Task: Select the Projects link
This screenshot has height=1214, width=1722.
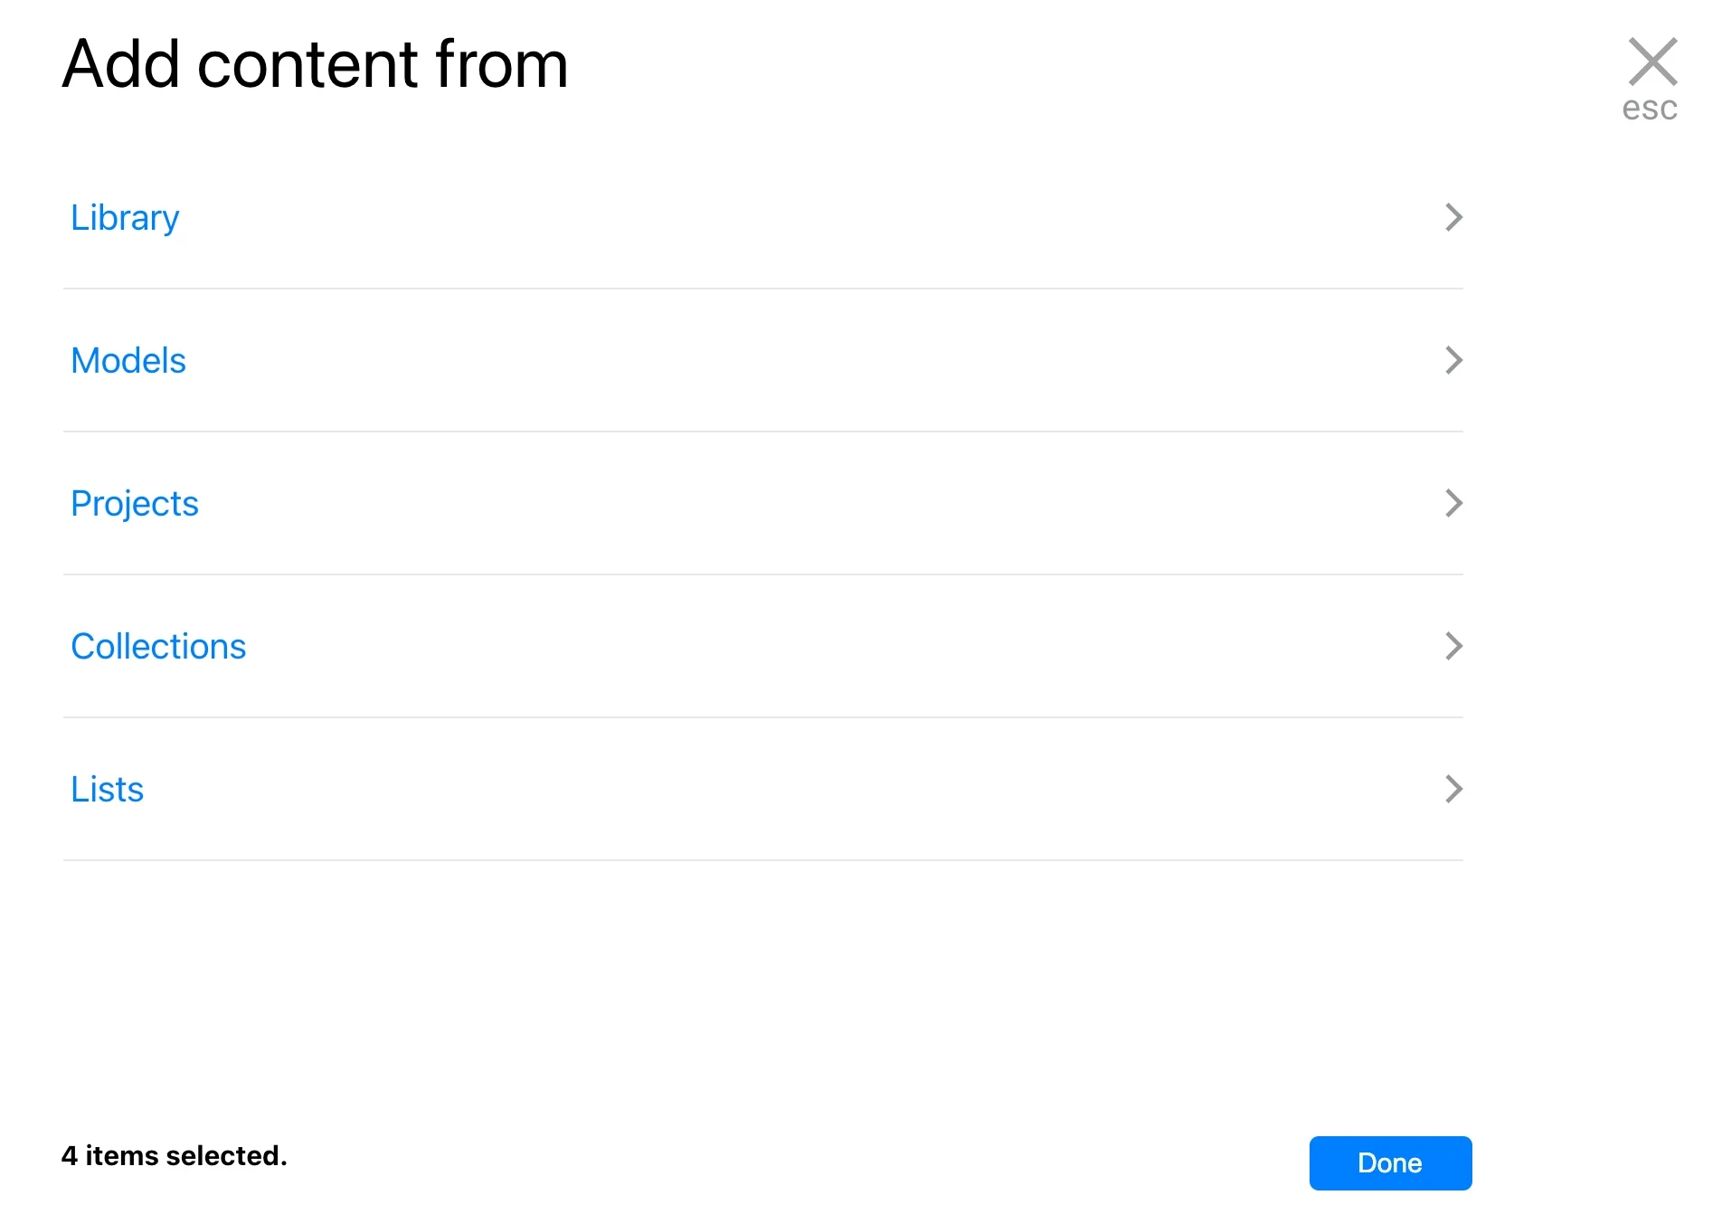Action: click(135, 504)
